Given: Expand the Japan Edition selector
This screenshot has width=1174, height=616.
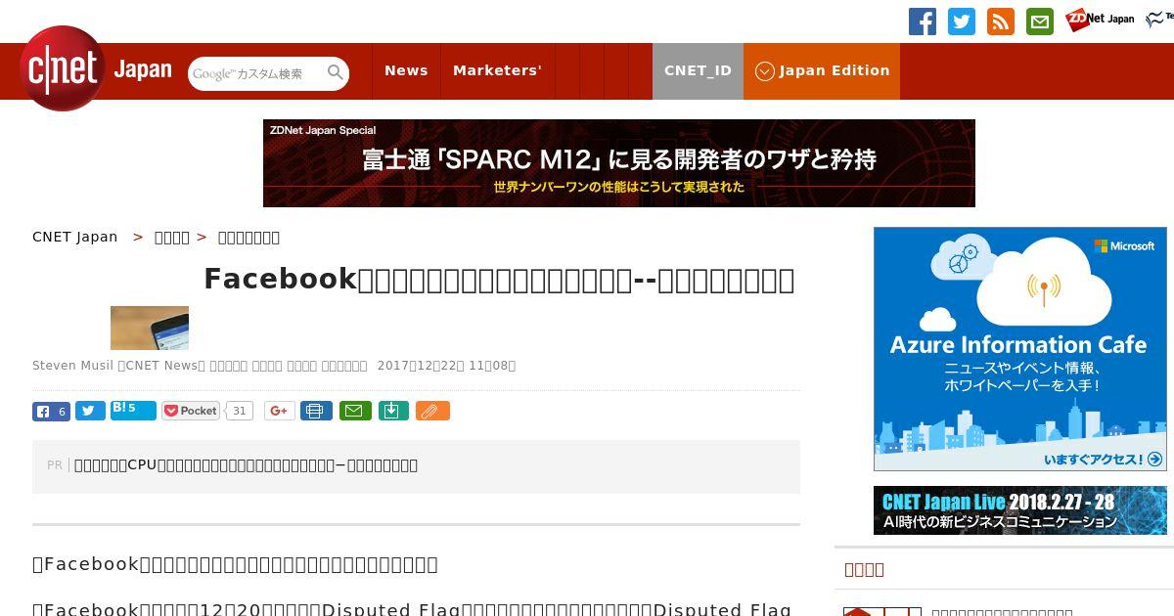Looking at the screenshot, I should coord(822,70).
